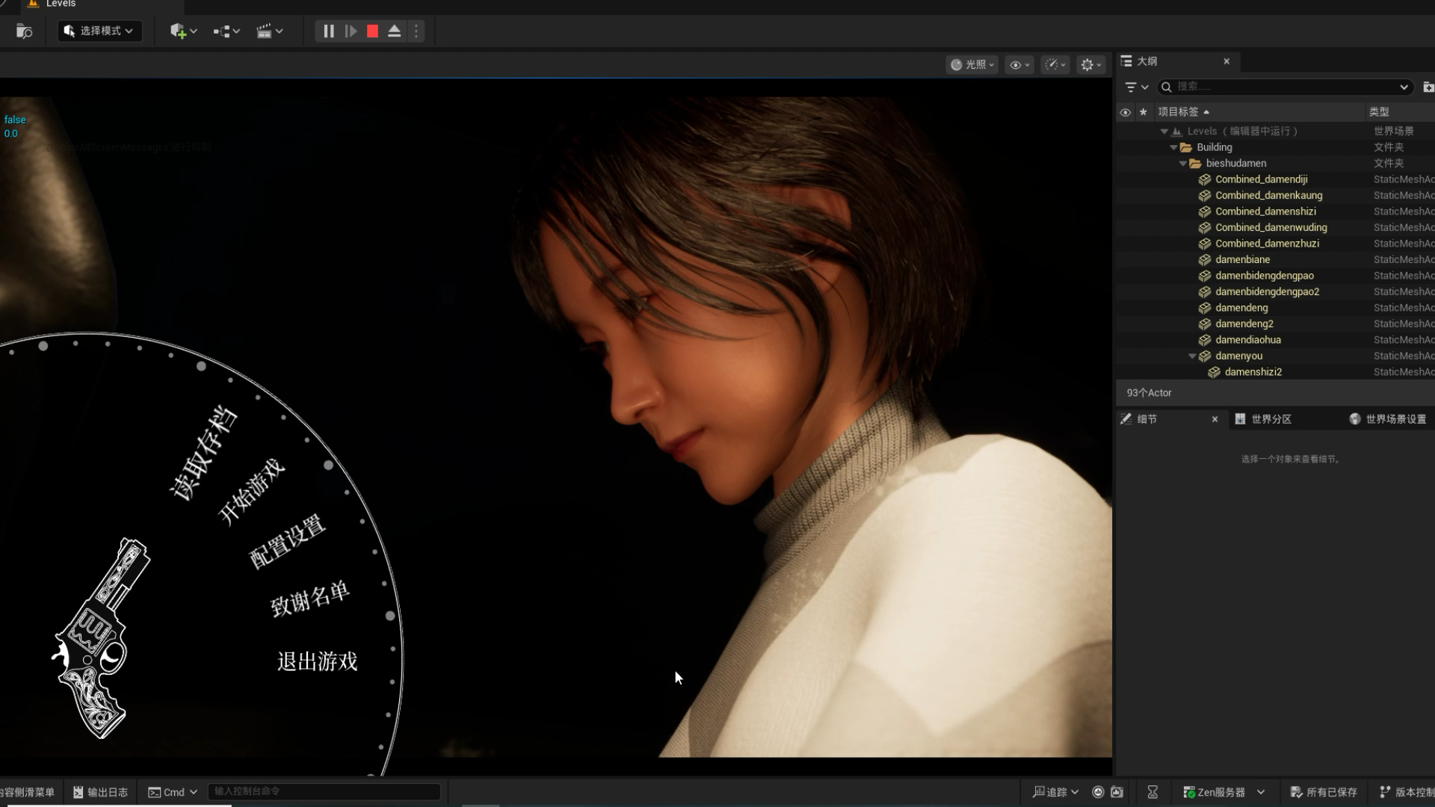1435x807 pixels.
Task: Collapse the Levels world tree node
Action: click(1164, 132)
